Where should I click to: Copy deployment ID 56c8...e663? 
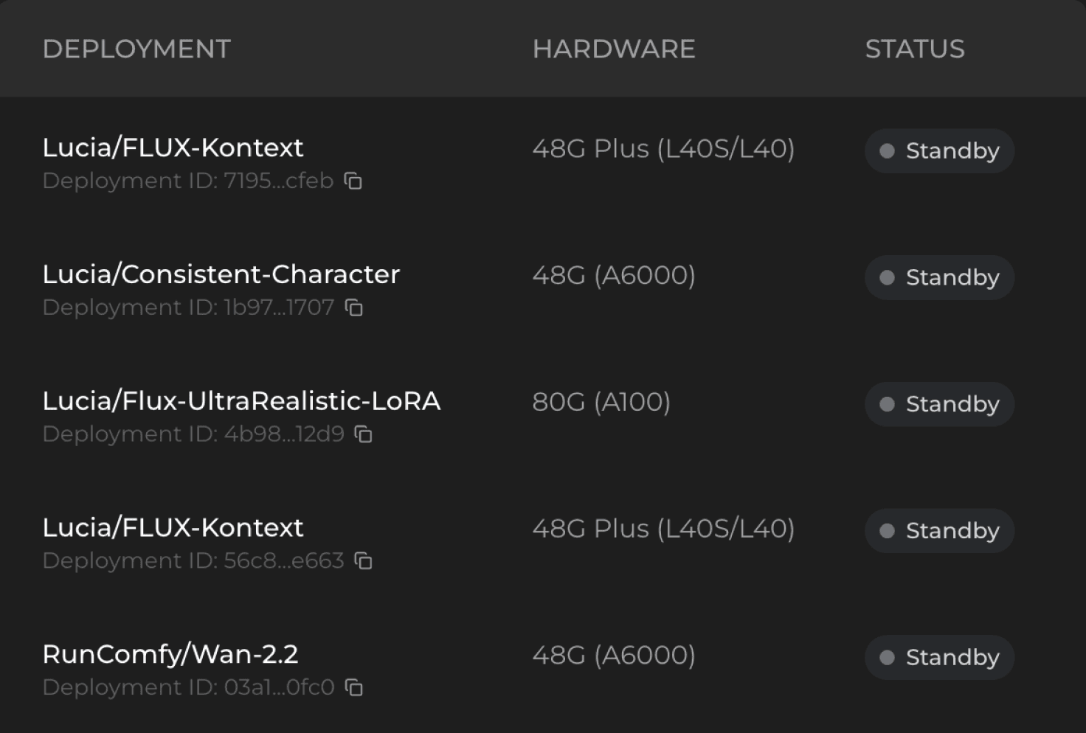click(x=364, y=562)
